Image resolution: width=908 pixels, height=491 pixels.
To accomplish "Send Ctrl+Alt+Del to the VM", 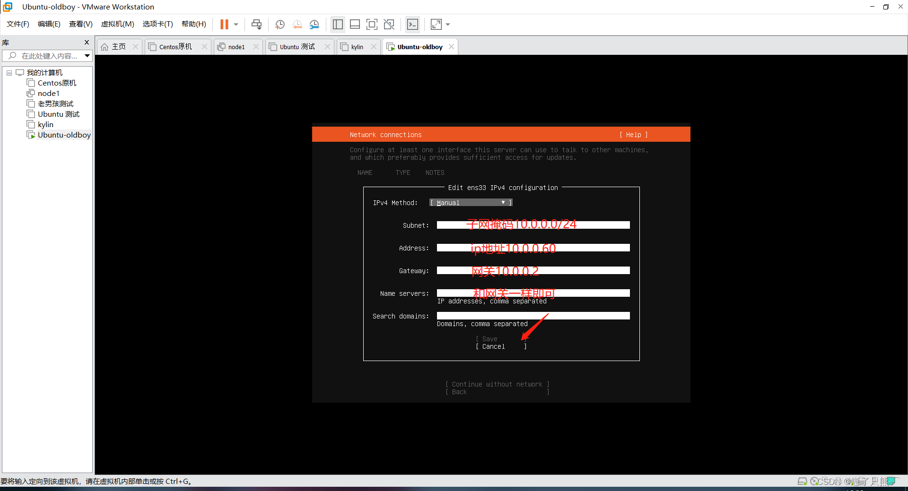I will click(x=256, y=24).
